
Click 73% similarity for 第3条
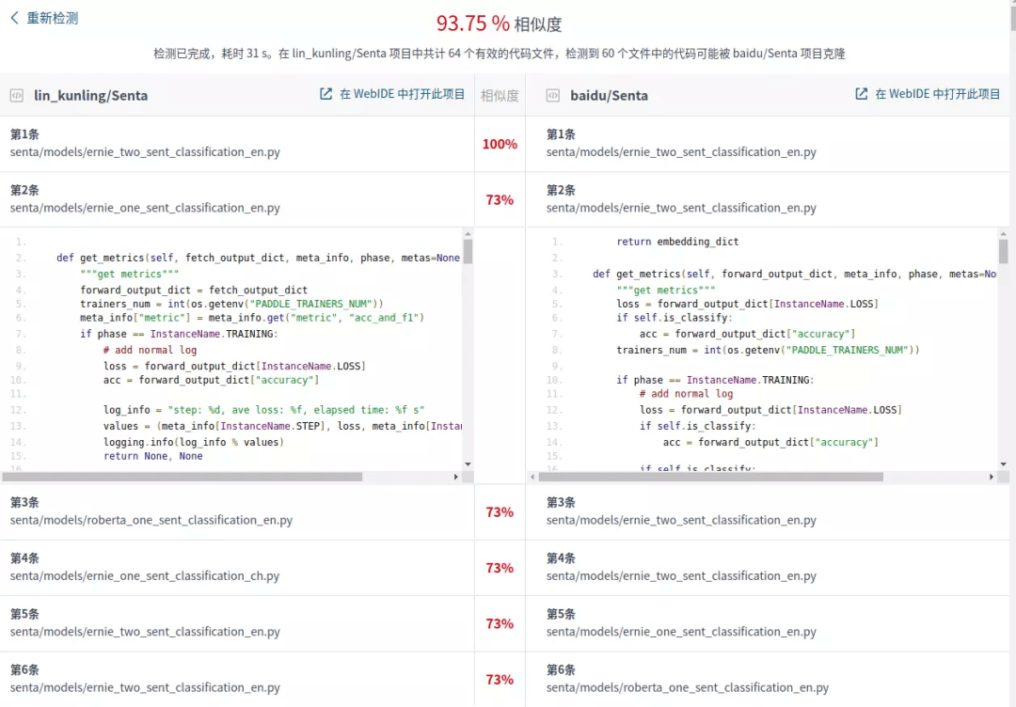(500, 512)
